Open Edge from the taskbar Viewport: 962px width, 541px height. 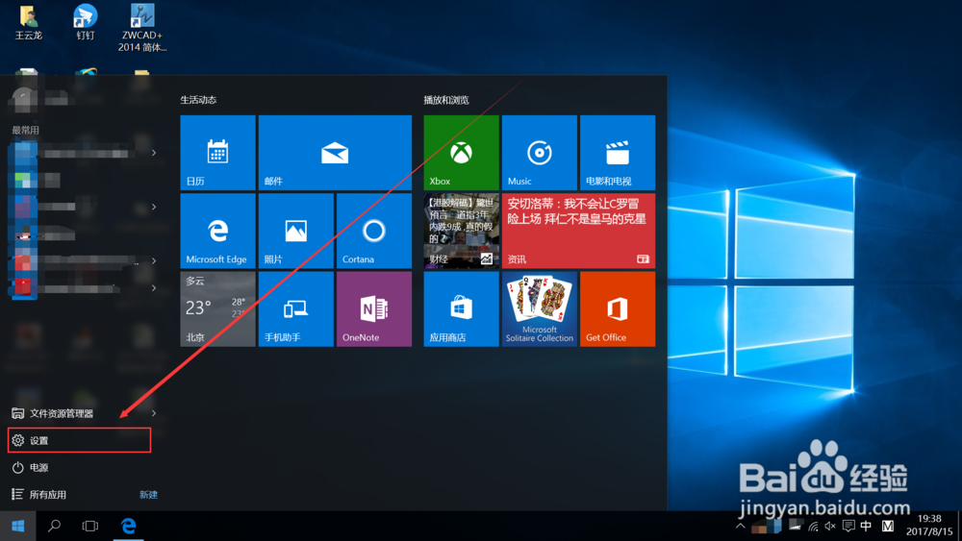tap(128, 526)
